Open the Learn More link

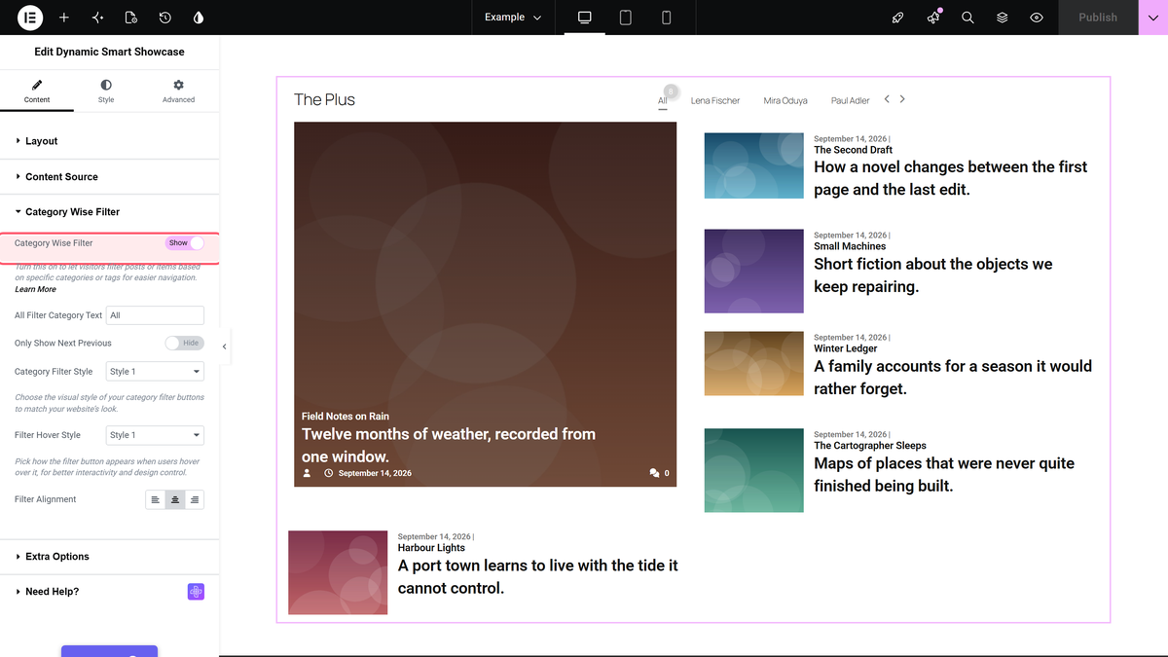pyautogui.click(x=35, y=289)
